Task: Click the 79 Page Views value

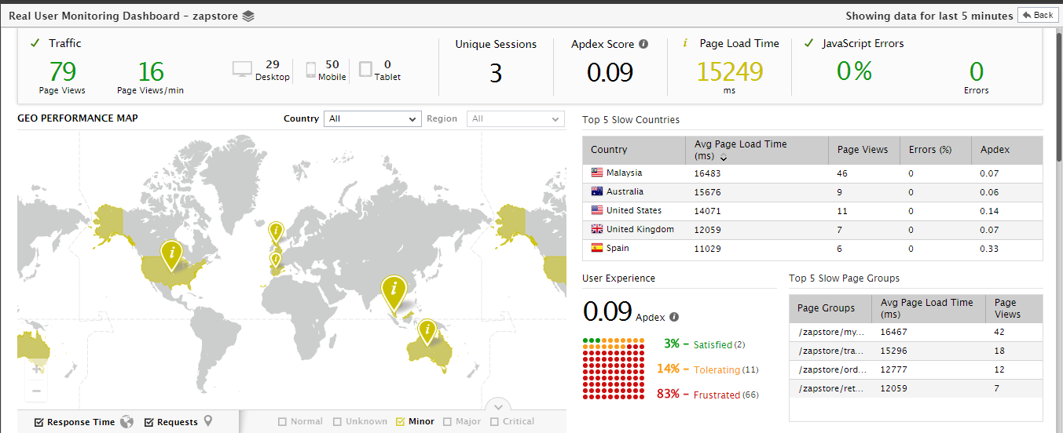Action: (62, 72)
